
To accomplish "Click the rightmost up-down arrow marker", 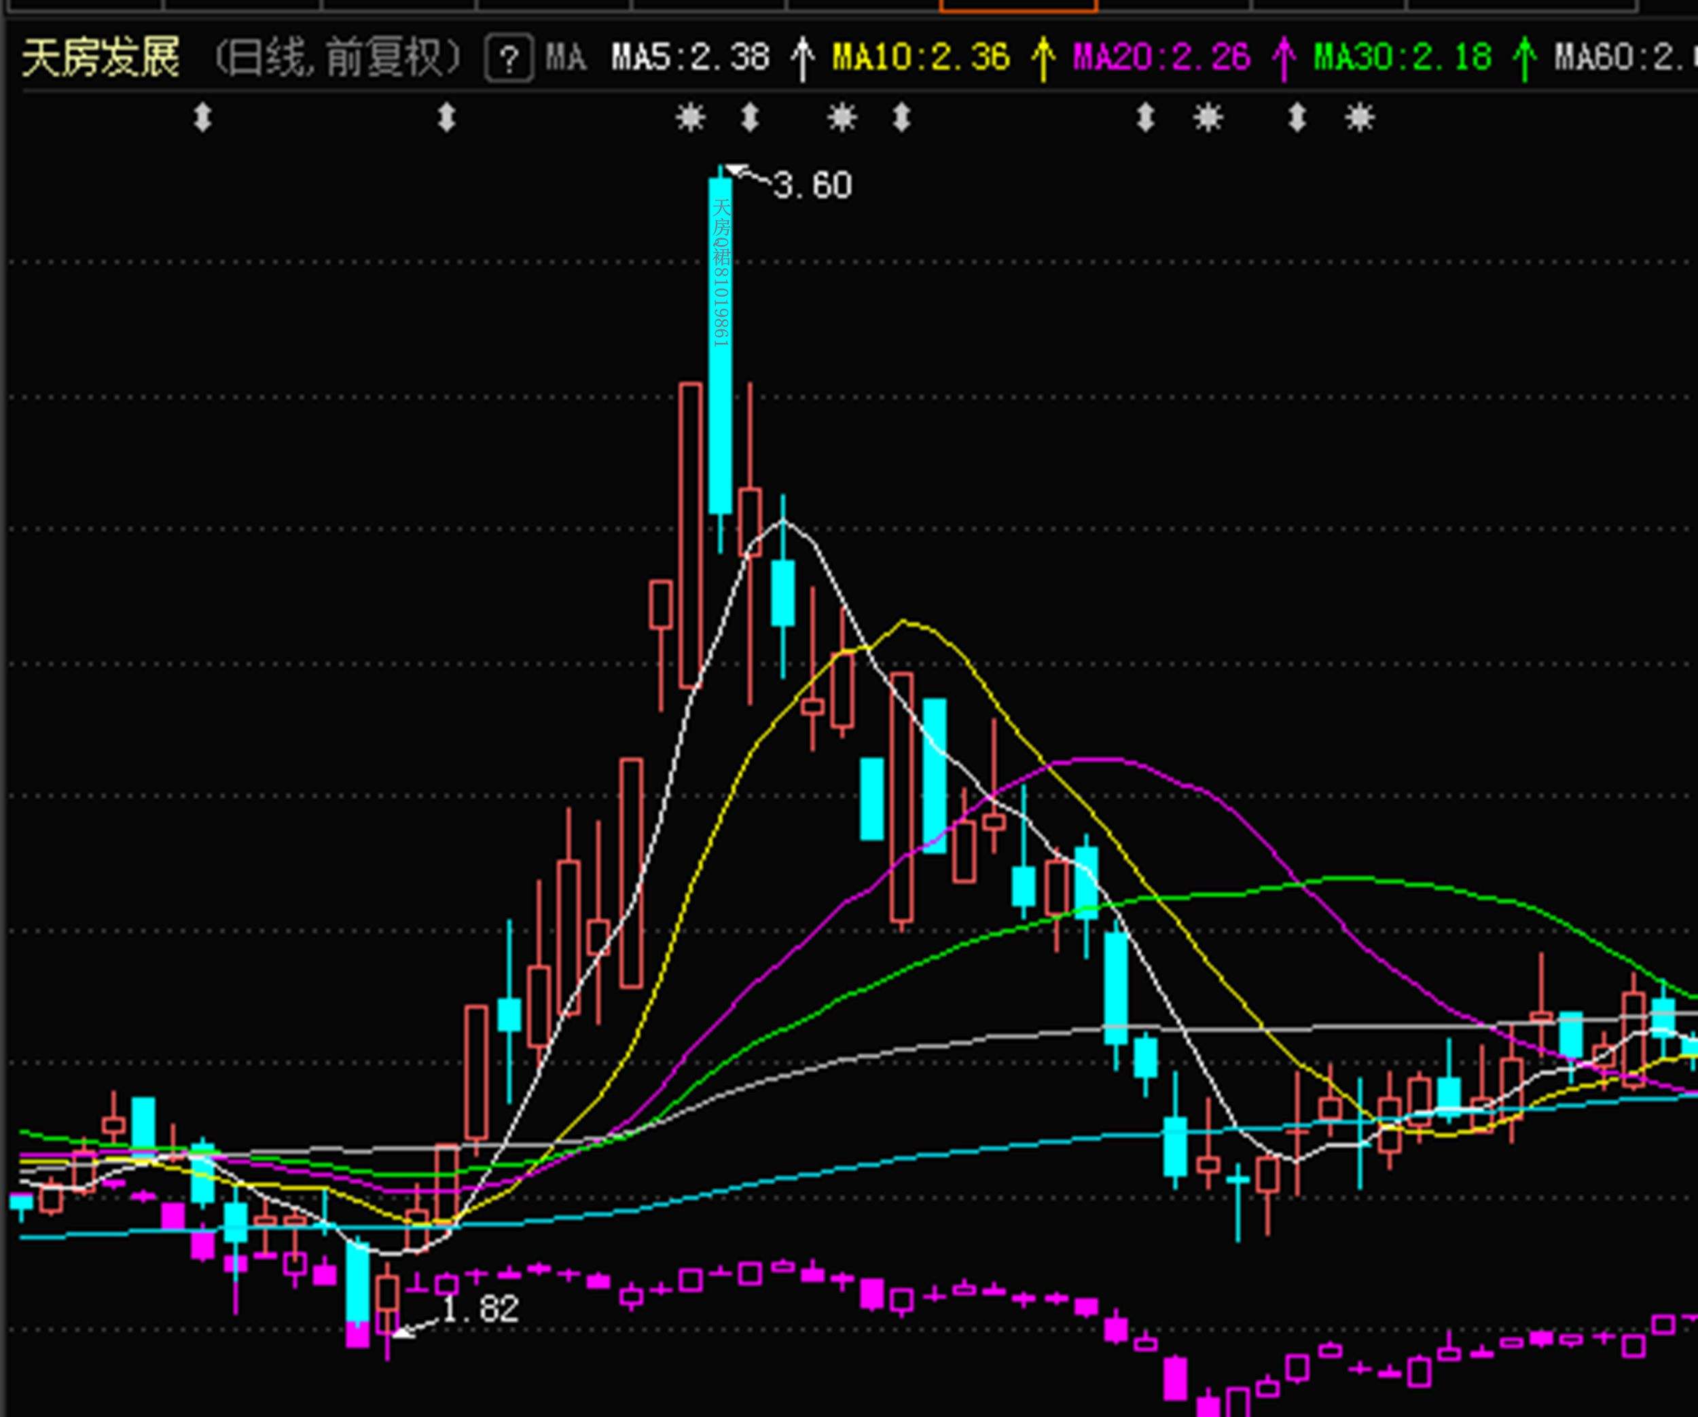I will click(x=1296, y=118).
